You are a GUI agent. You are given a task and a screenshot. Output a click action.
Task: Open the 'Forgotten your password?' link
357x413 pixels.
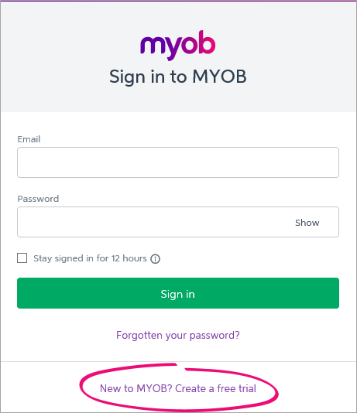[x=178, y=336]
